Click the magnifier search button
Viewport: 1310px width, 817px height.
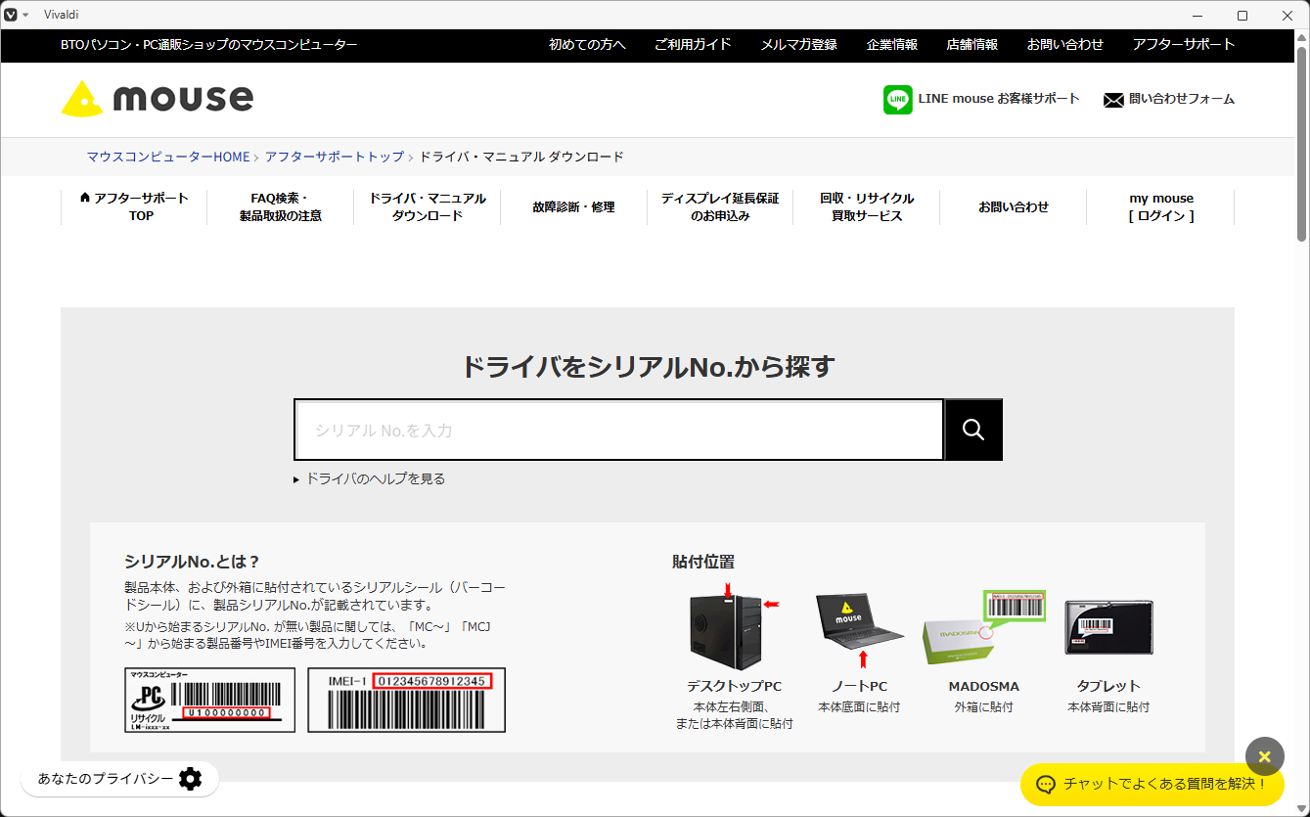[972, 430]
